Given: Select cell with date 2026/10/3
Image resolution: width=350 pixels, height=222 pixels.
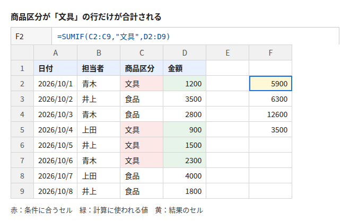Looking at the screenshot, I should (55, 114).
